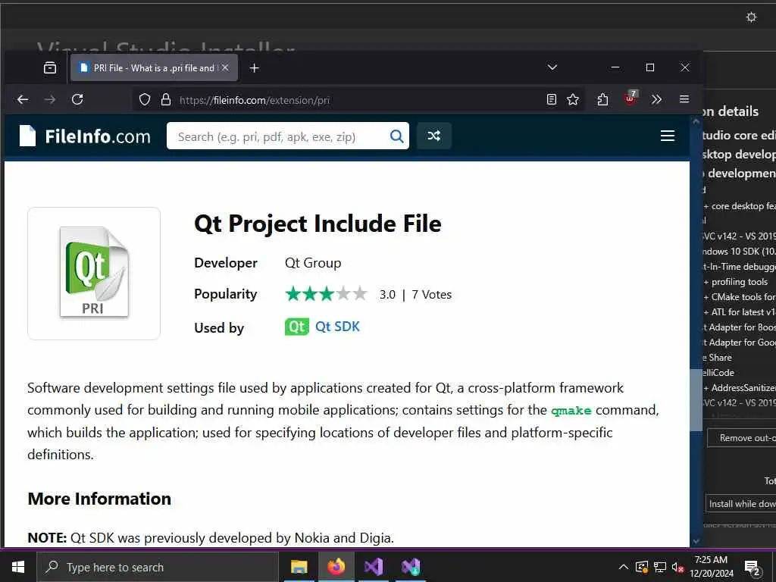Open Visual Studio Installer from taskbar
Screen dimensions: 776x582
411,567
